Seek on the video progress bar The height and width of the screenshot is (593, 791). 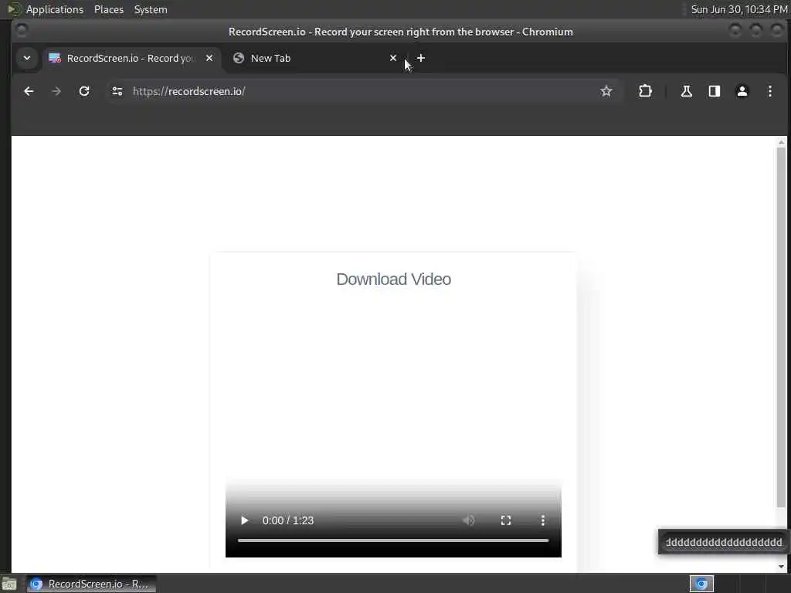tap(393, 540)
